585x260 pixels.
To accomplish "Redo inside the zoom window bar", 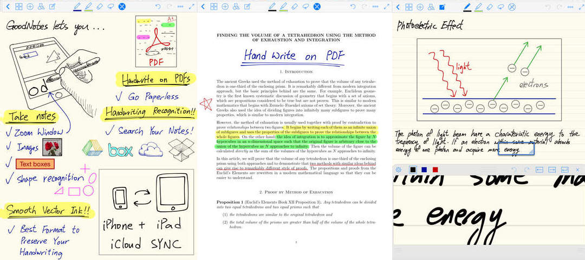I will (527, 170).
